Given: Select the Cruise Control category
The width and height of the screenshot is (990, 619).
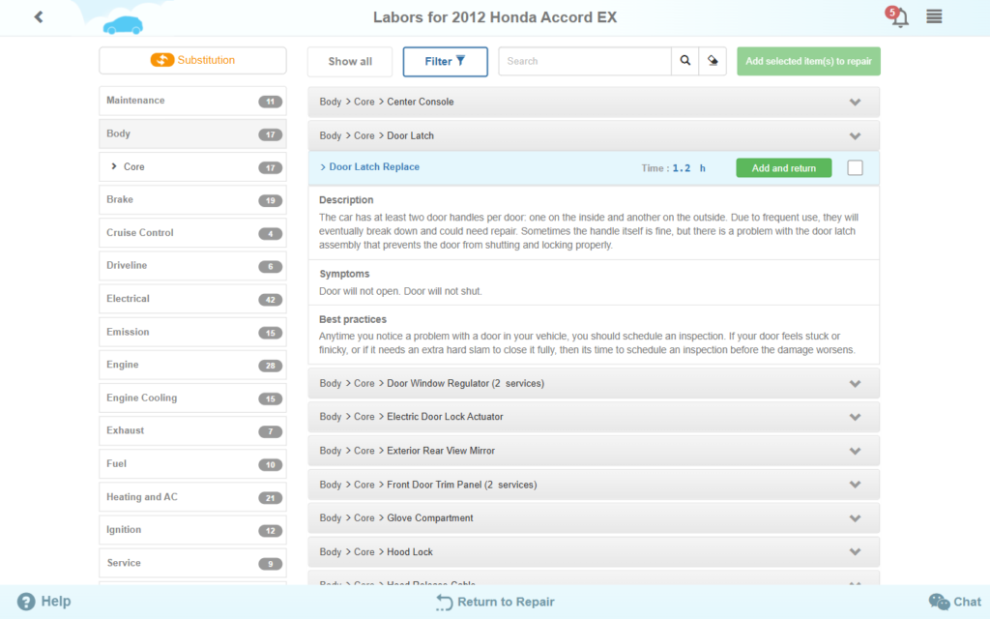Looking at the screenshot, I should [x=192, y=233].
